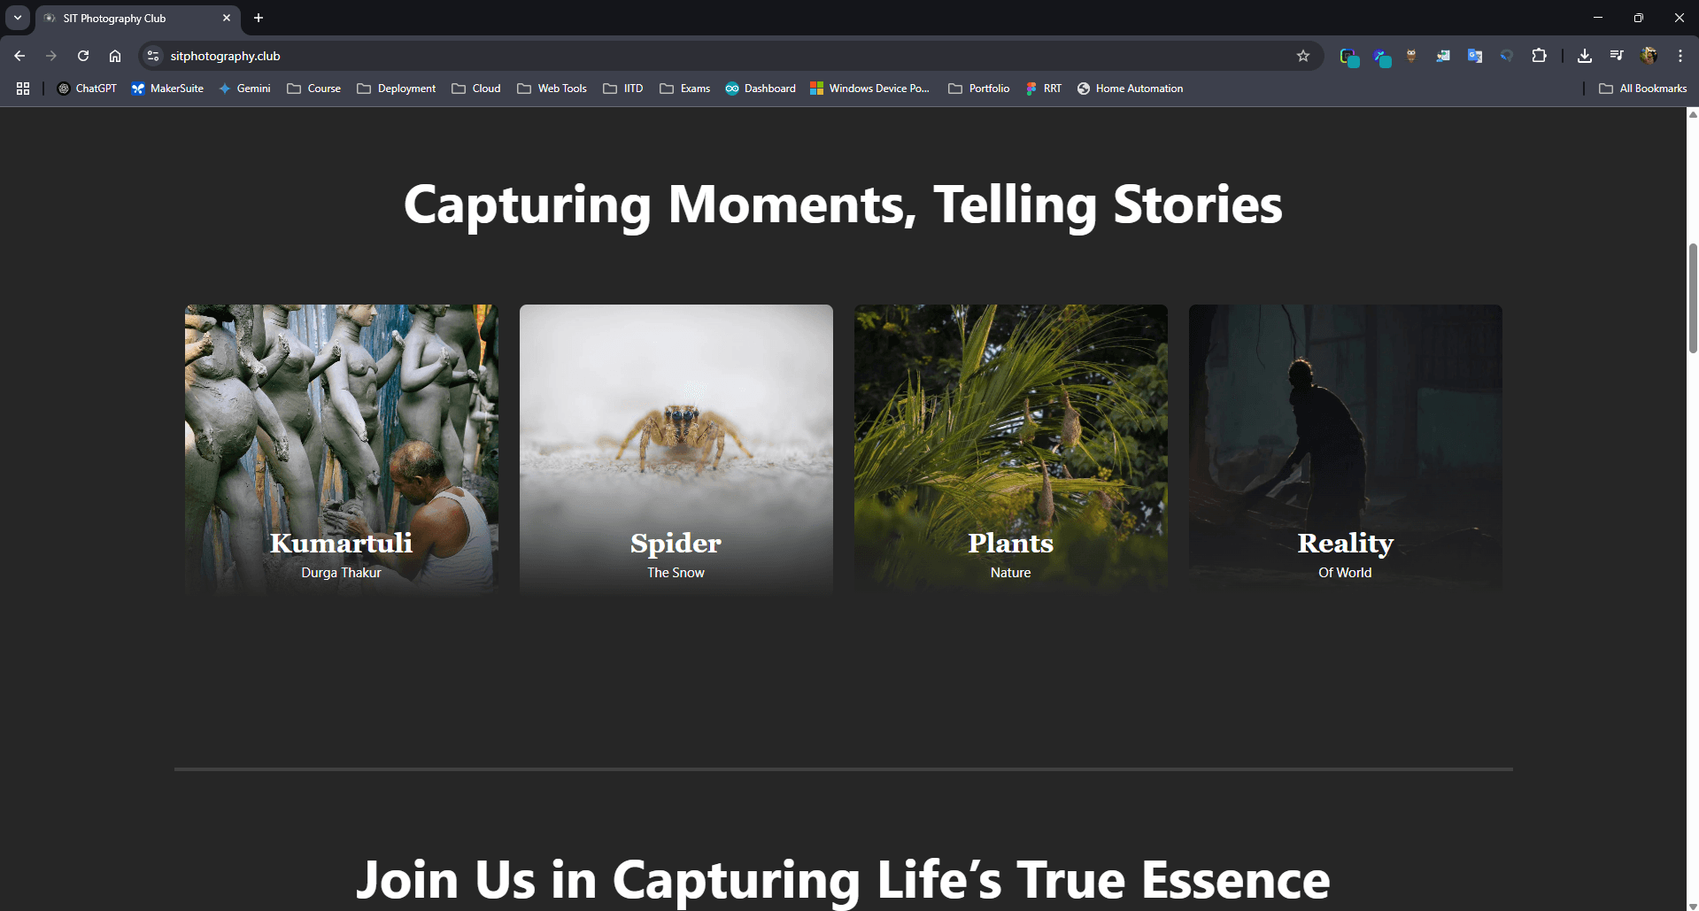Bookmark this page with the star icon
This screenshot has height=911, width=1699.
[x=1302, y=56]
